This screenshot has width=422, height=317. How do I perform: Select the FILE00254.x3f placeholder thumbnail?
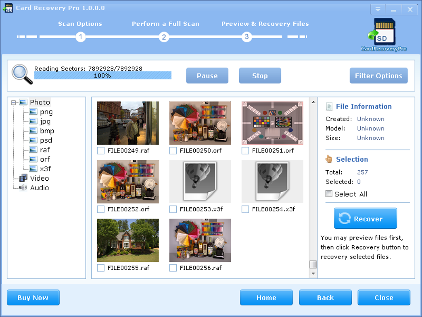[272, 181]
